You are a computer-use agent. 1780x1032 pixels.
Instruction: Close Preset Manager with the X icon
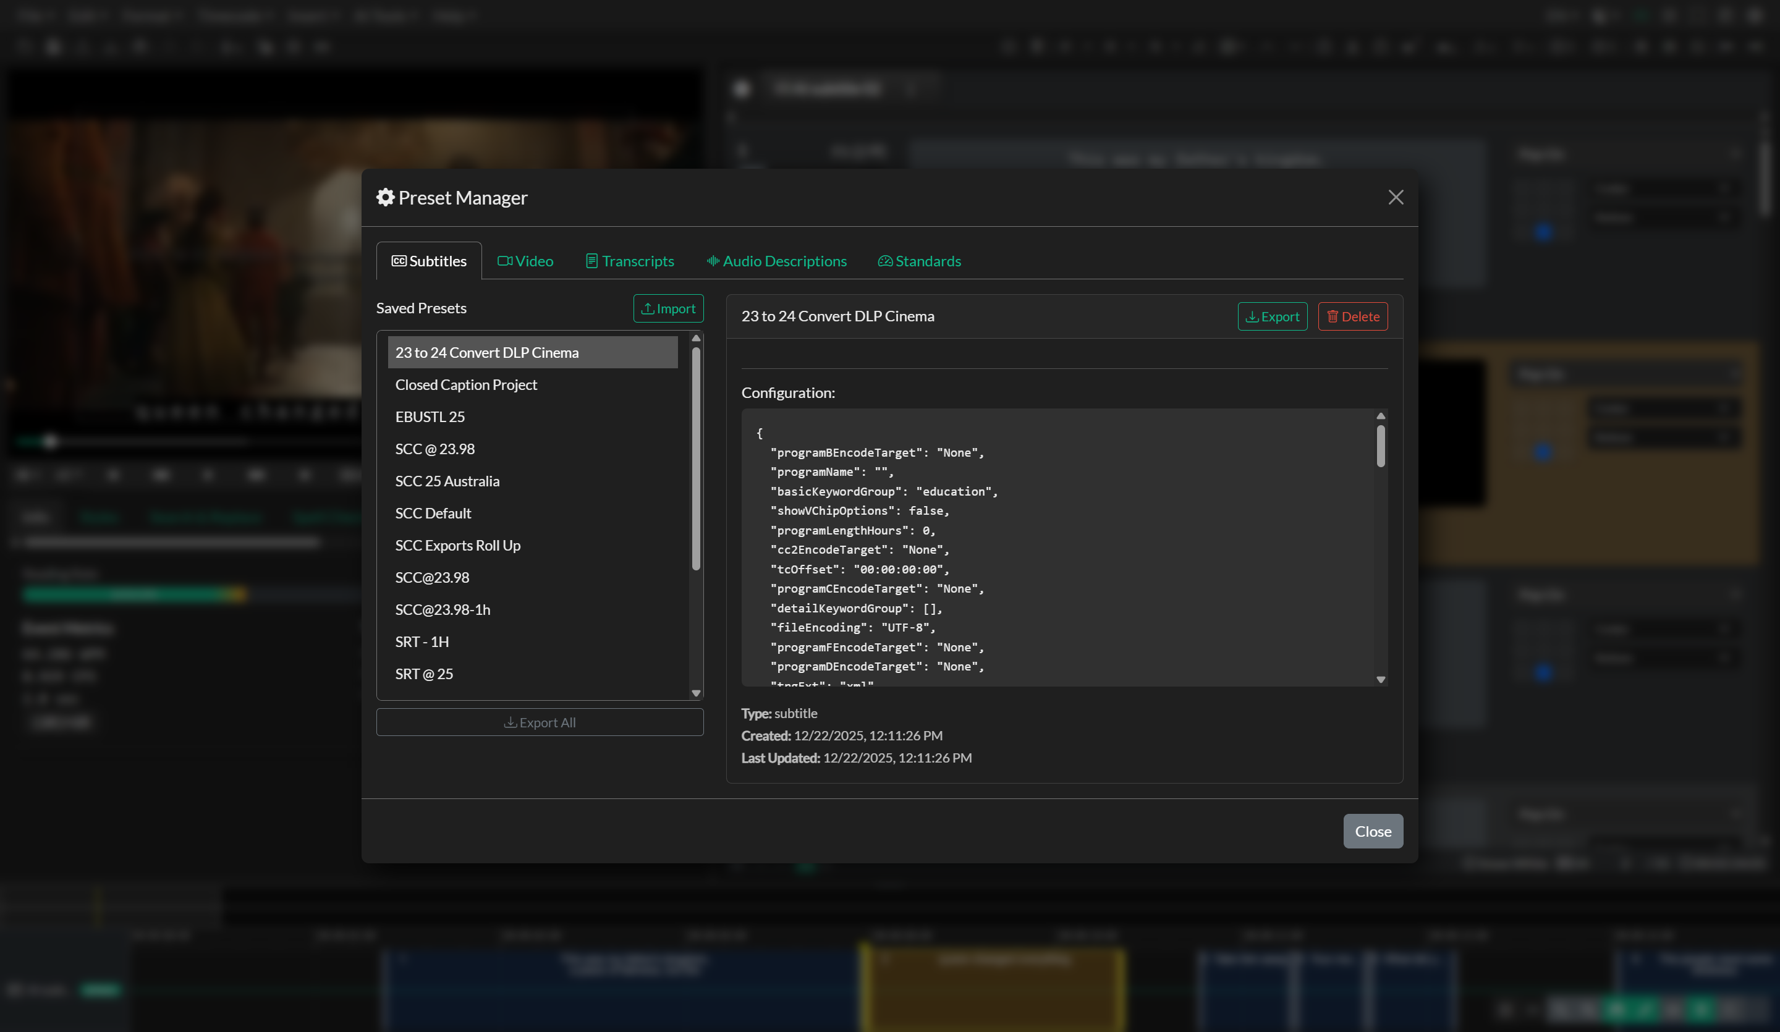1395,197
